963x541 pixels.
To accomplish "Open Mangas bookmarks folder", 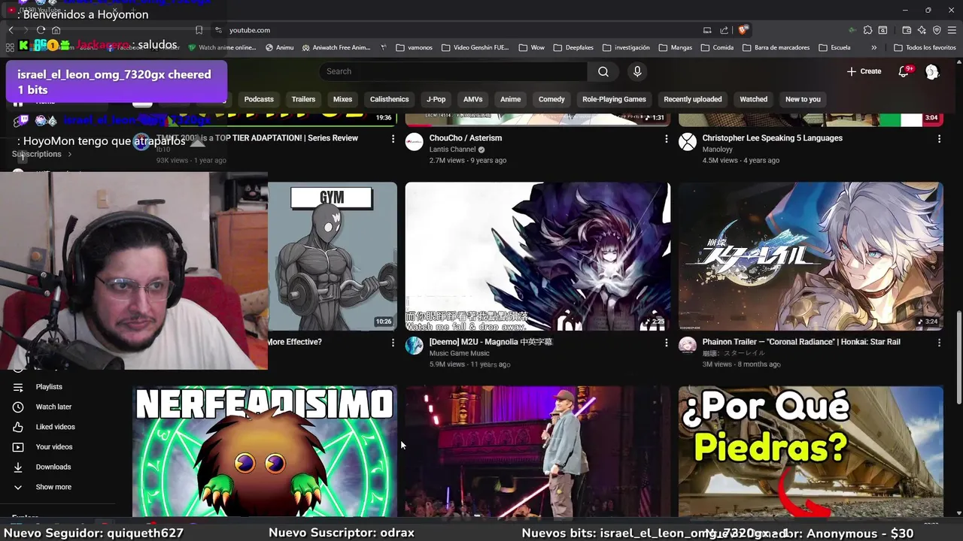I will (x=675, y=47).
